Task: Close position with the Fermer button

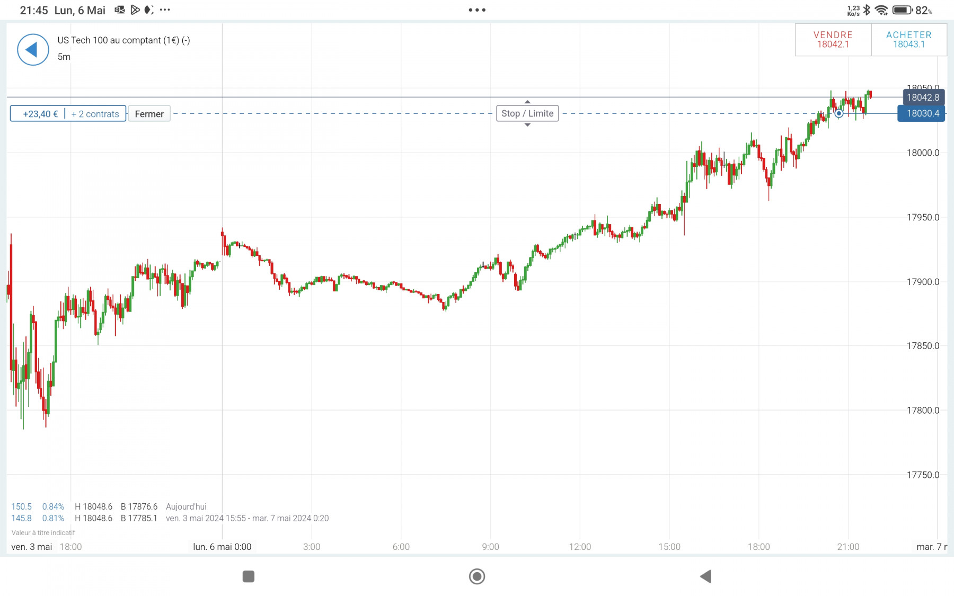Action: pos(149,114)
